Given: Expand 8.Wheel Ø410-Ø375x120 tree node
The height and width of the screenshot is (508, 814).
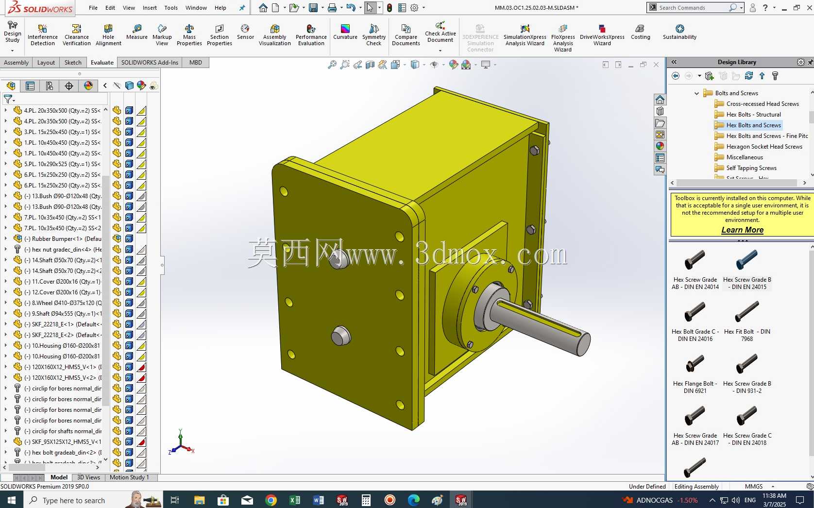Looking at the screenshot, I should (x=5, y=303).
